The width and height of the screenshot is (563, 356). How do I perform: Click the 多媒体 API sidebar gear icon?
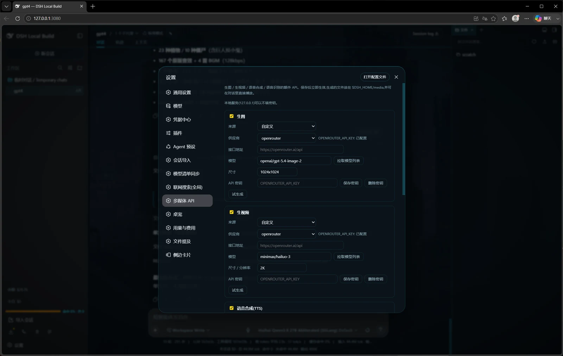click(x=168, y=201)
